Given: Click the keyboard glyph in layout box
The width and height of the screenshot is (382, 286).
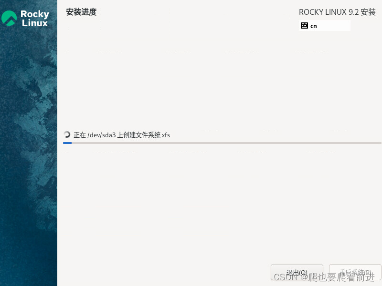Looking at the screenshot, I should [x=305, y=25].
